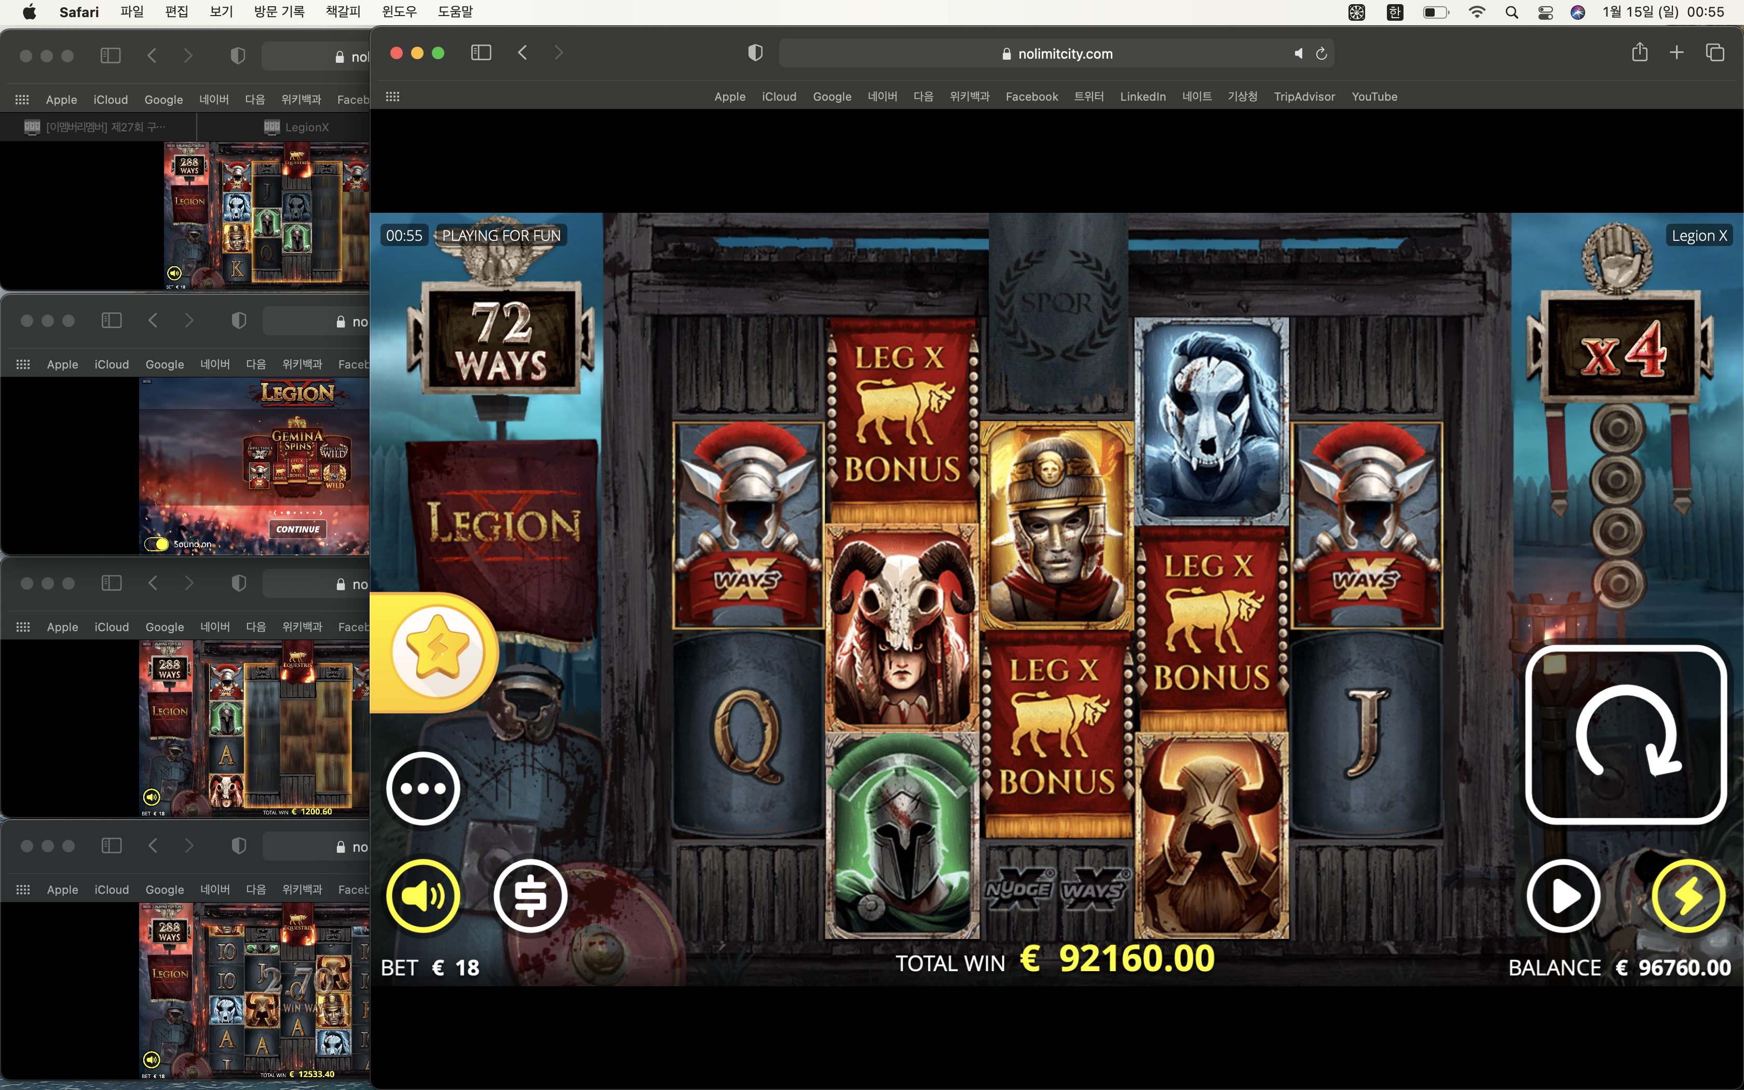Open the 도움말 menu

[x=455, y=11]
